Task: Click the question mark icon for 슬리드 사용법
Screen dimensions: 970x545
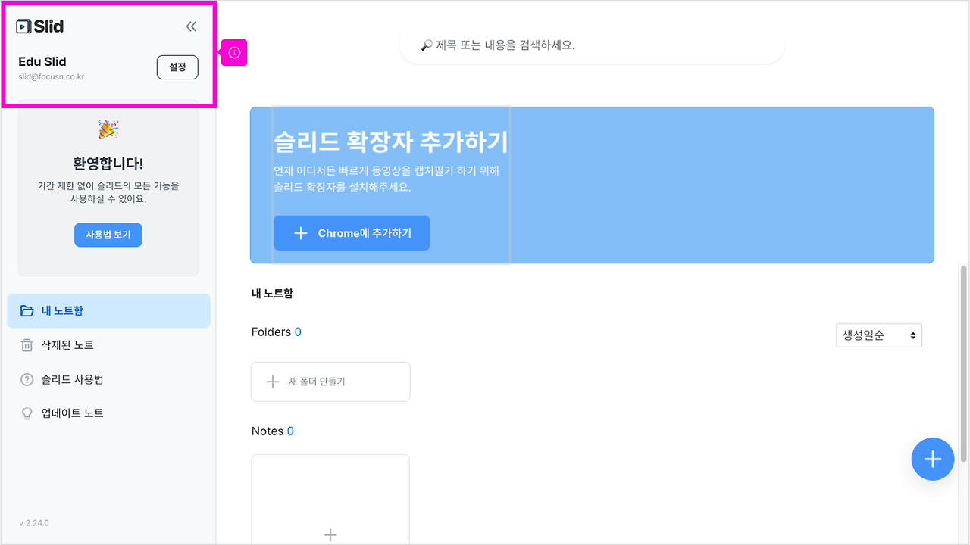Action: point(26,378)
